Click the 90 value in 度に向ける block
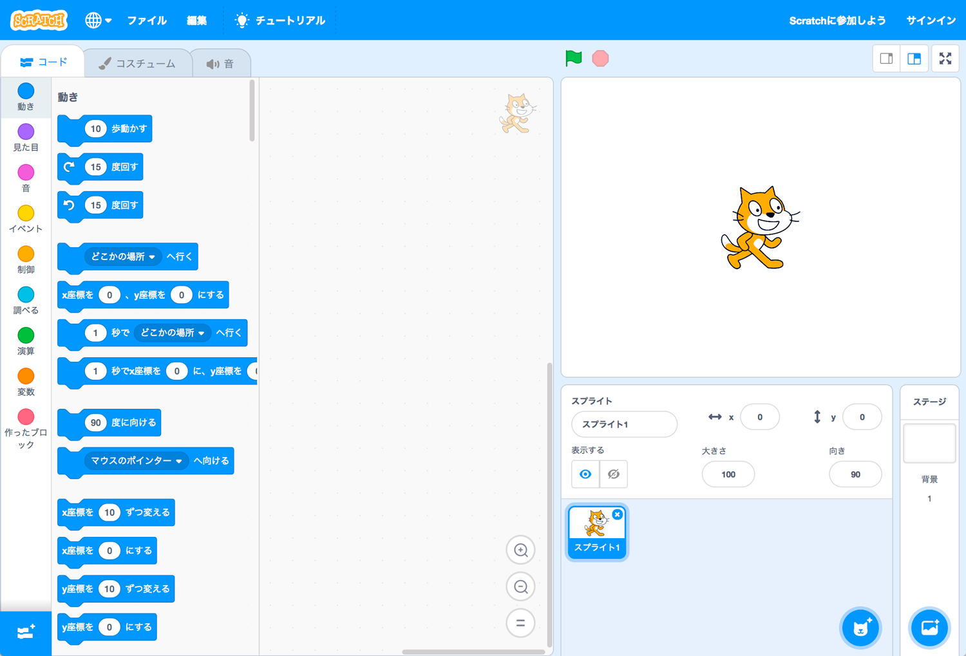966x656 pixels. (x=96, y=423)
